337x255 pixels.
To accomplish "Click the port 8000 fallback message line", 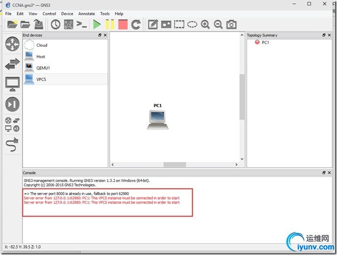I will tap(76, 194).
